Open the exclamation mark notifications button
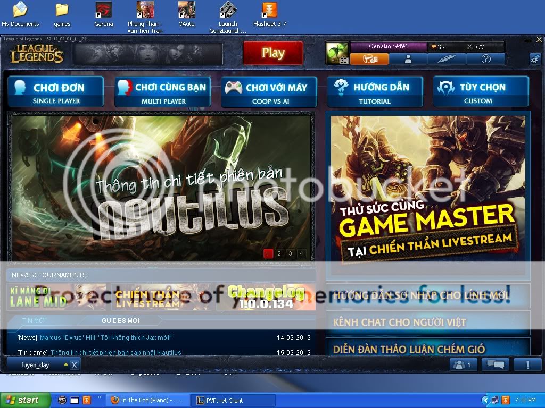Image resolution: width=545 pixels, height=408 pixels. (527, 364)
